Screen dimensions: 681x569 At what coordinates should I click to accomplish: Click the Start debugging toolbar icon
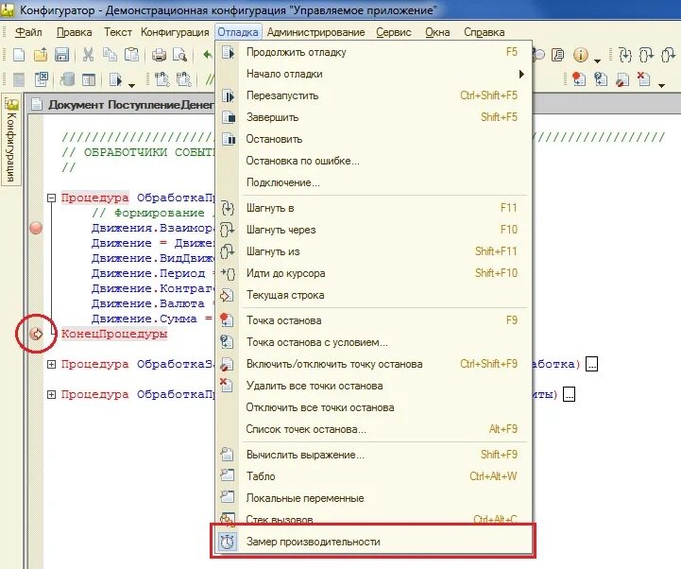pos(115,79)
